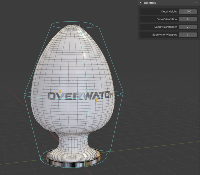Image resolution: width=200 pixels, height=175 pixels.
Task: Select the Overwatch decal on the egg
Action: tap(80, 95)
